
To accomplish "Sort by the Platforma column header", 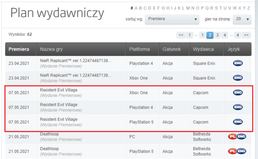I will pyautogui.click(x=139, y=49).
